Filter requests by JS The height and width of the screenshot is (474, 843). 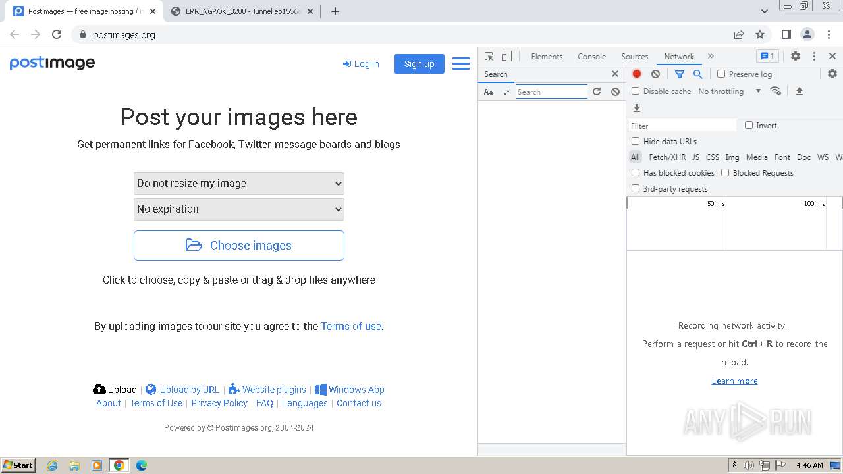coord(695,157)
